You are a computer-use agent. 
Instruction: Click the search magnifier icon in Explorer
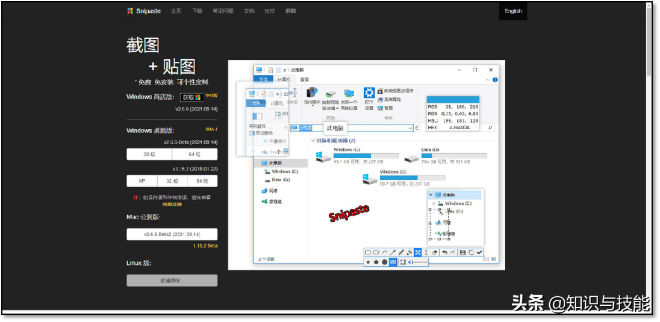tap(490, 127)
